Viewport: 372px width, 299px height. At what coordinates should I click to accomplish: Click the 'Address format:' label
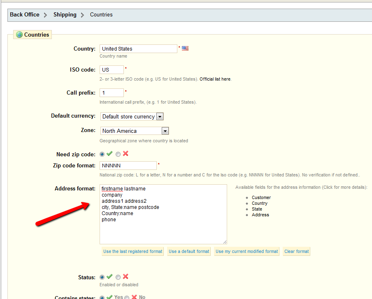[75, 188]
